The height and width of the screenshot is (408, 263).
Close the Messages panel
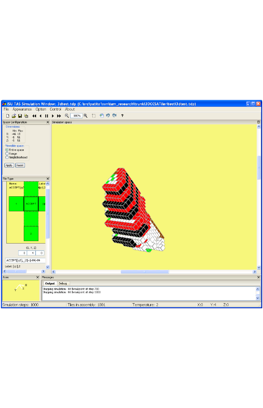tap(258, 277)
